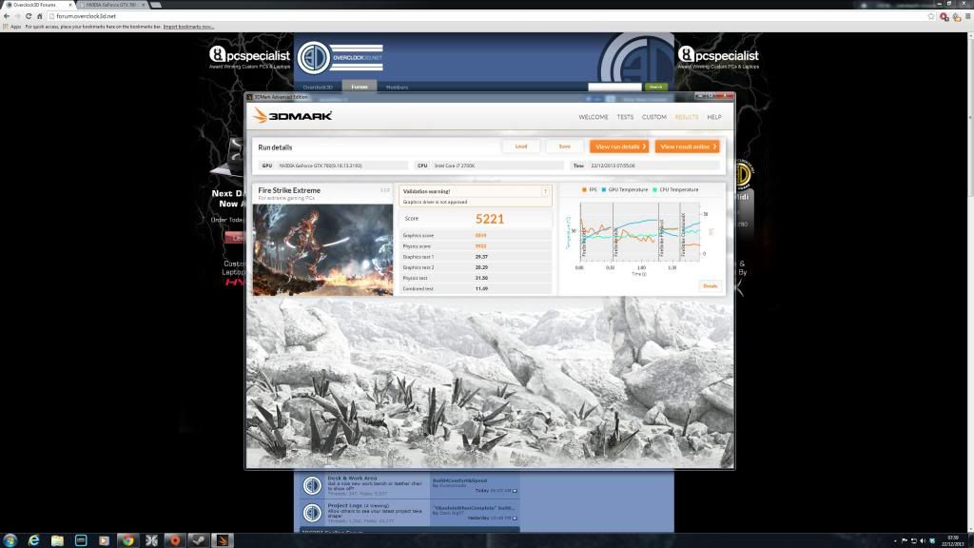Open the WELCOME section in 3DMark

pos(594,117)
